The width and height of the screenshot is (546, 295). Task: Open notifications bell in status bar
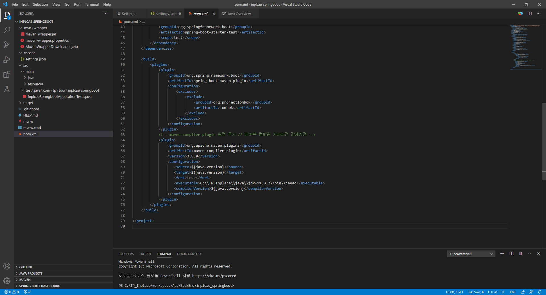[x=540, y=292]
